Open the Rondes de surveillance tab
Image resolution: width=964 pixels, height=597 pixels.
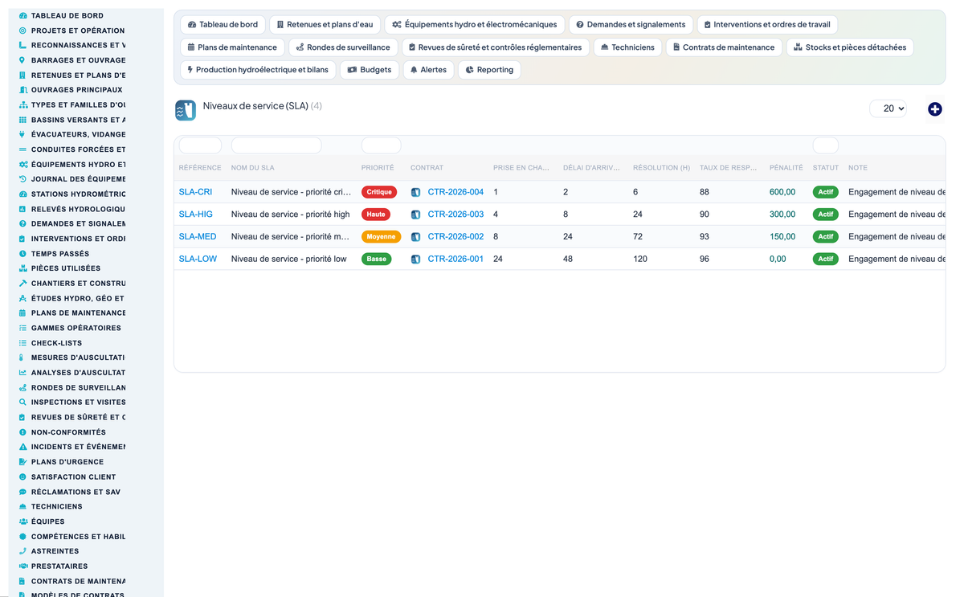click(343, 47)
